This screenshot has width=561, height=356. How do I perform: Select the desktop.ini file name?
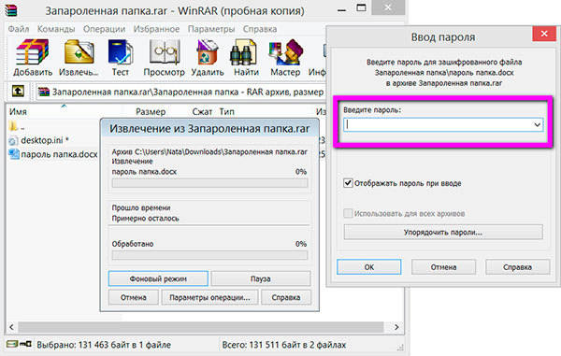[x=45, y=140]
